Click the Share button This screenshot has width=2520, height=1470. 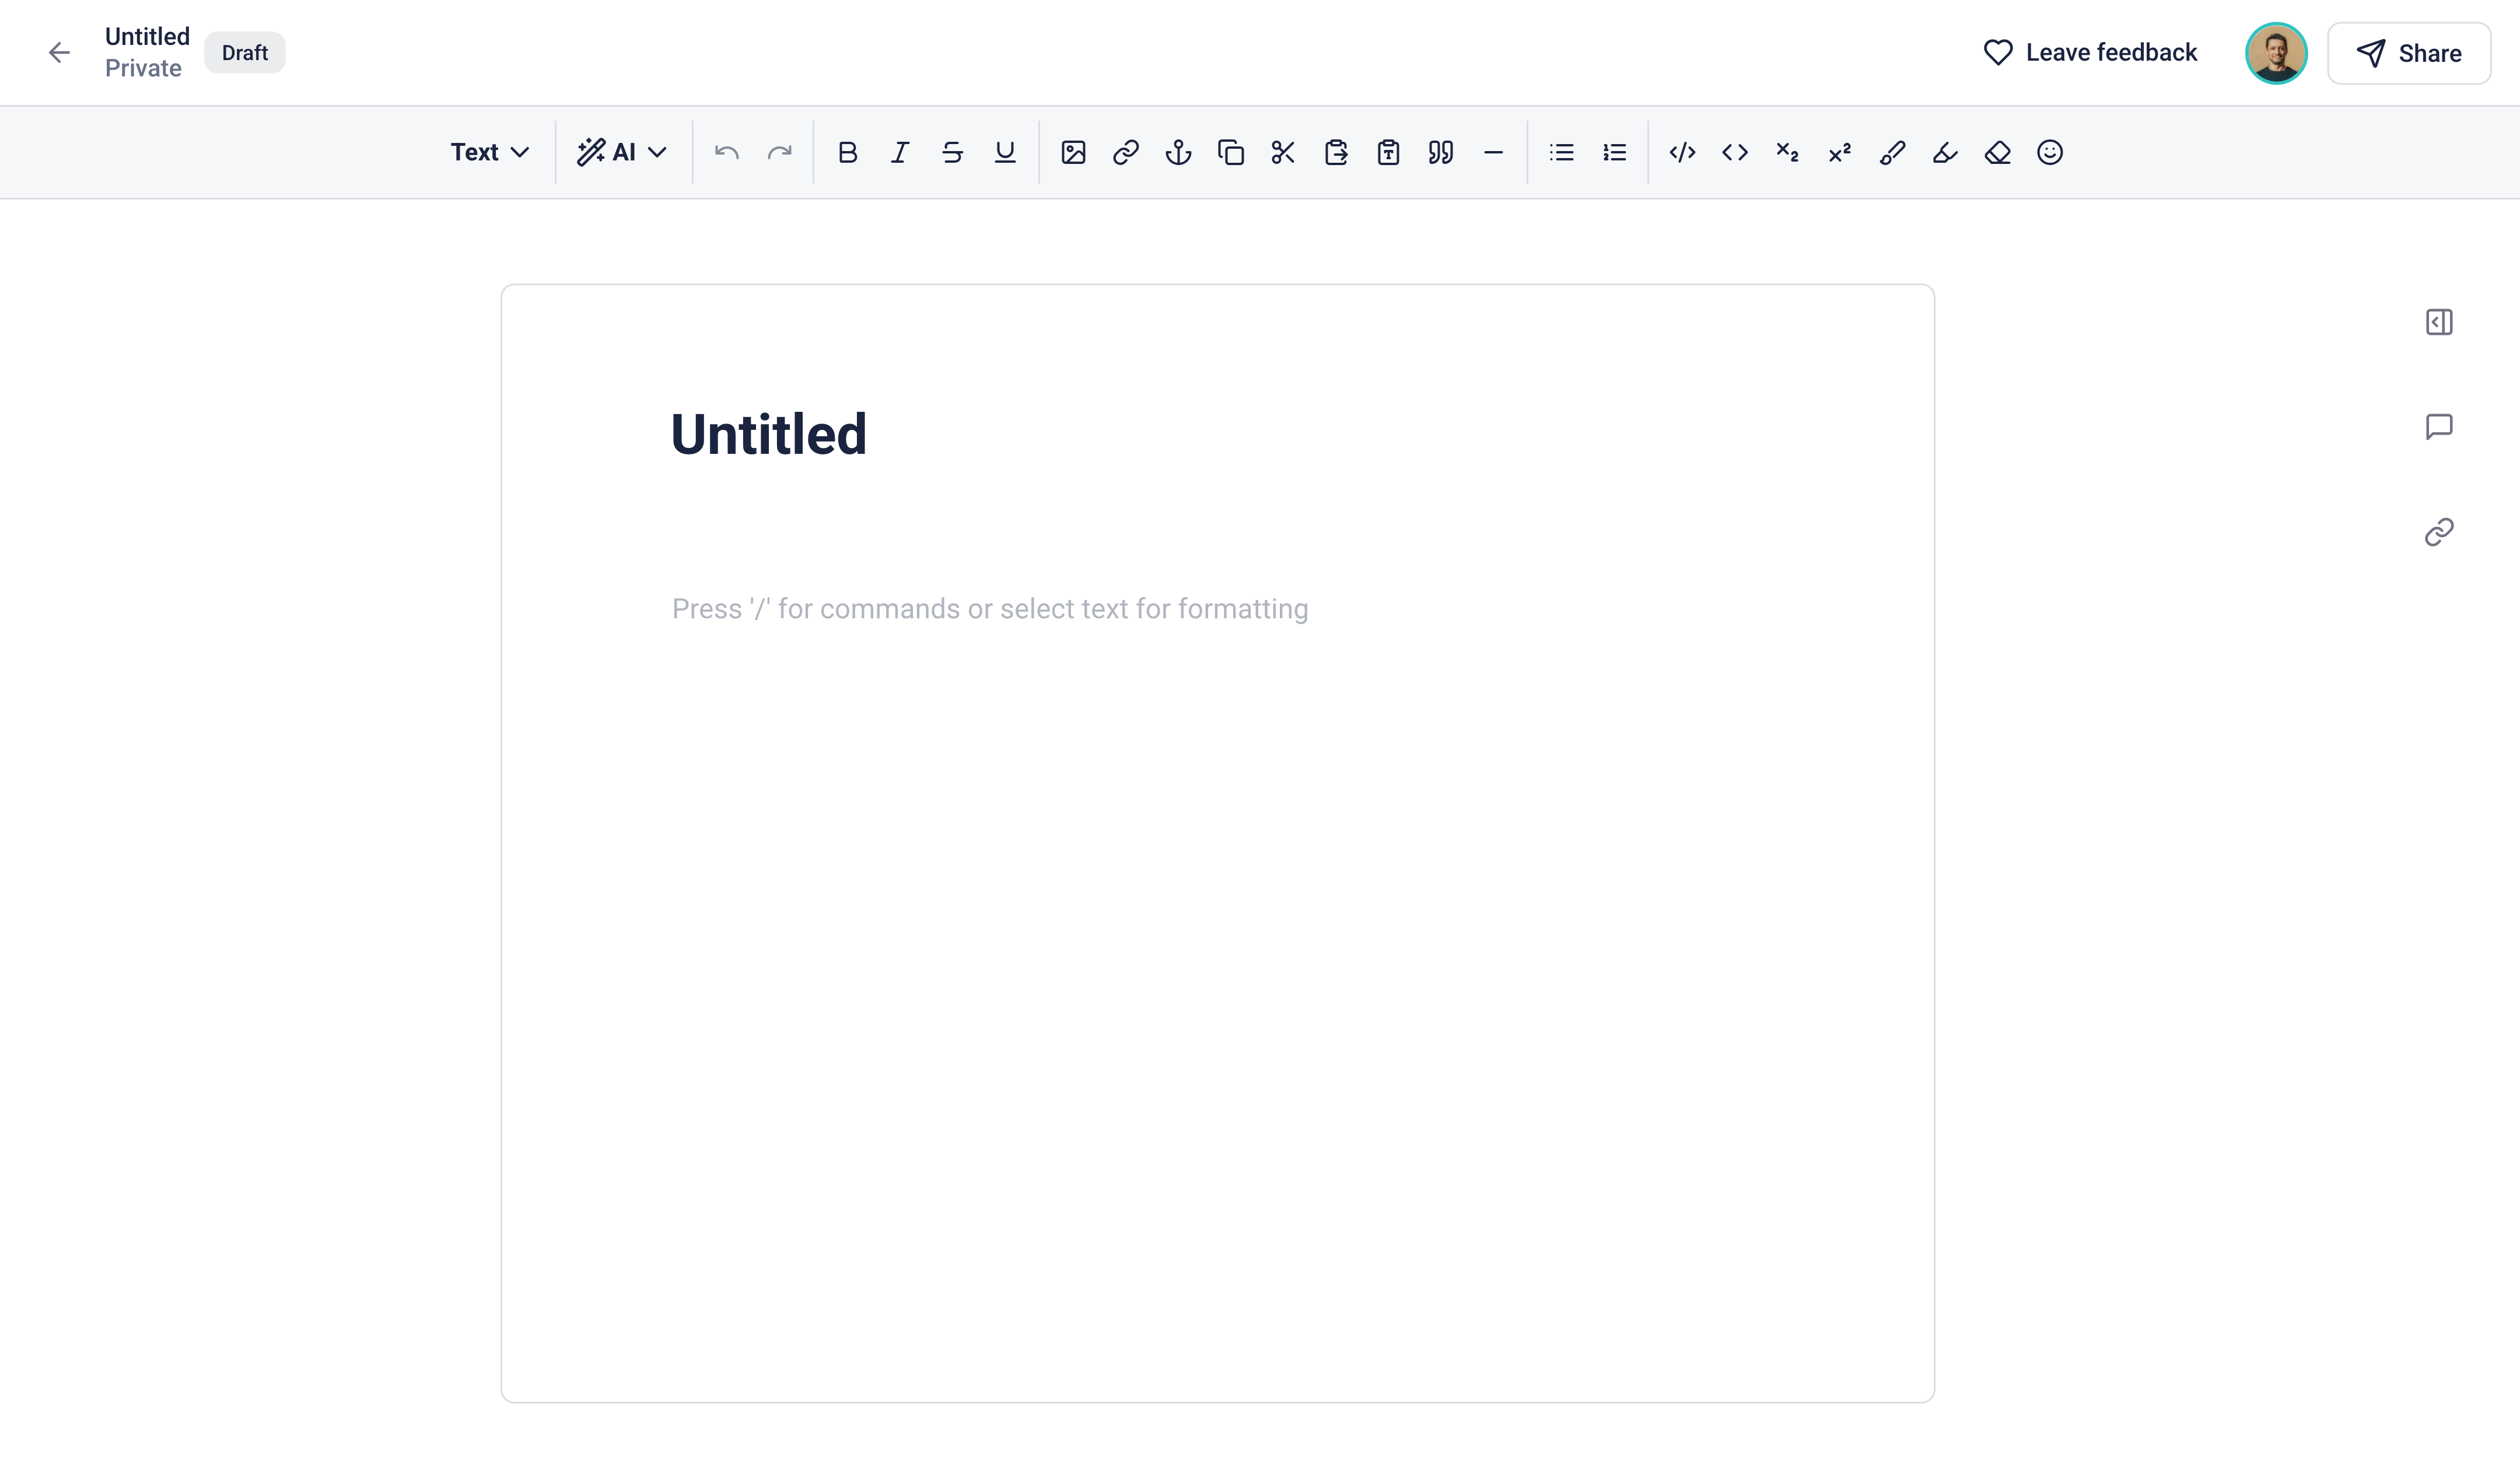2408,53
